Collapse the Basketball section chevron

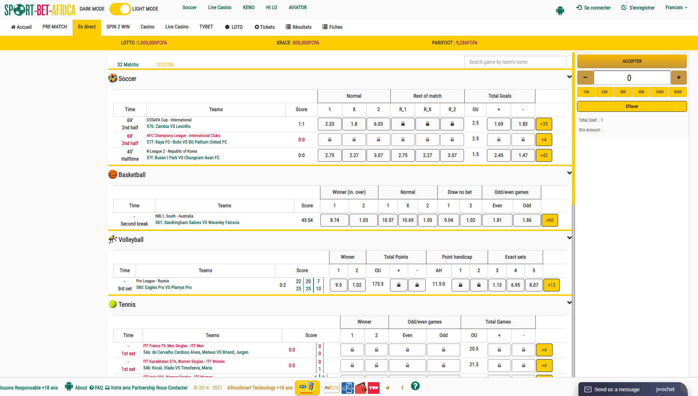pyautogui.click(x=569, y=173)
